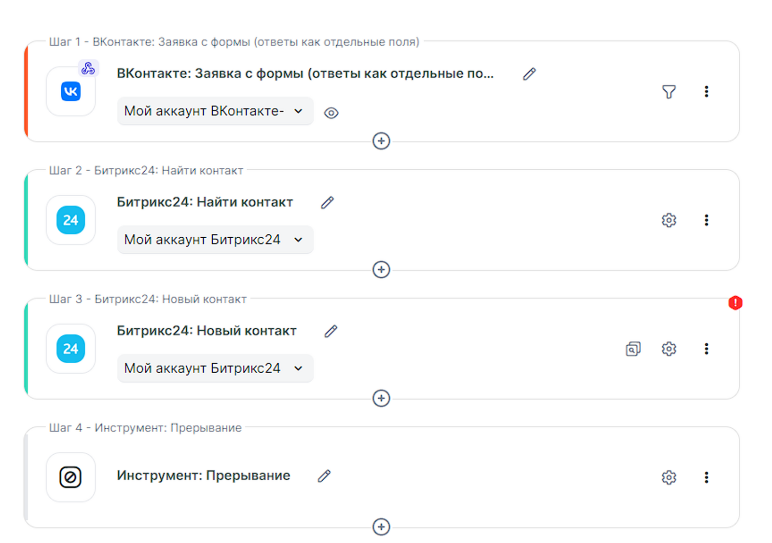The height and width of the screenshot is (543, 772).
Task: Click the red error badge on Step 3
Action: click(735, 303)
